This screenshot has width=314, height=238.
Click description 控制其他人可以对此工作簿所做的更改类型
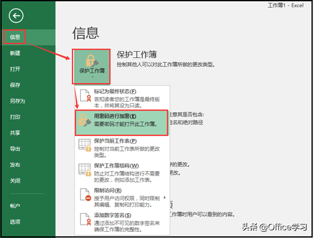click(x=166, y=65)
